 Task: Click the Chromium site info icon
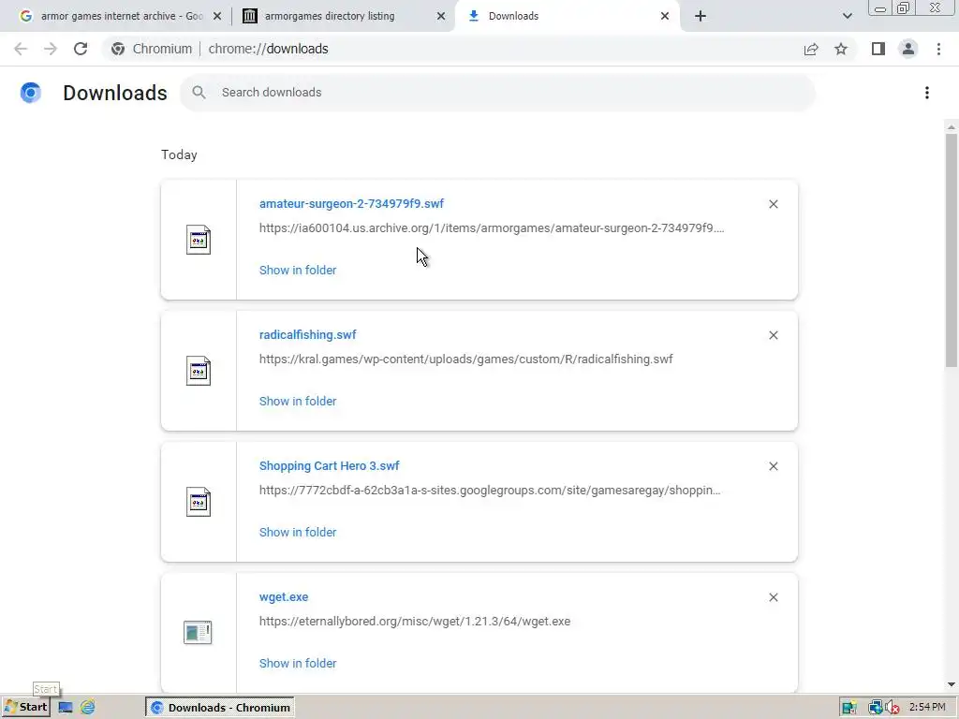tap(118, 49)
